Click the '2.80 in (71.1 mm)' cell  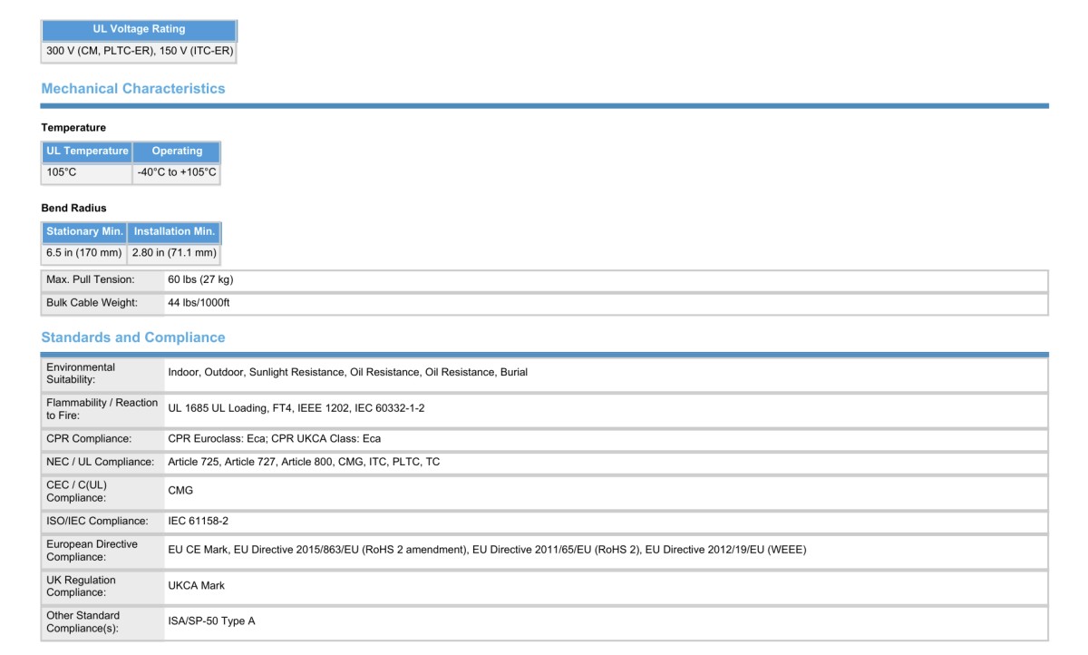pos(174,253)
